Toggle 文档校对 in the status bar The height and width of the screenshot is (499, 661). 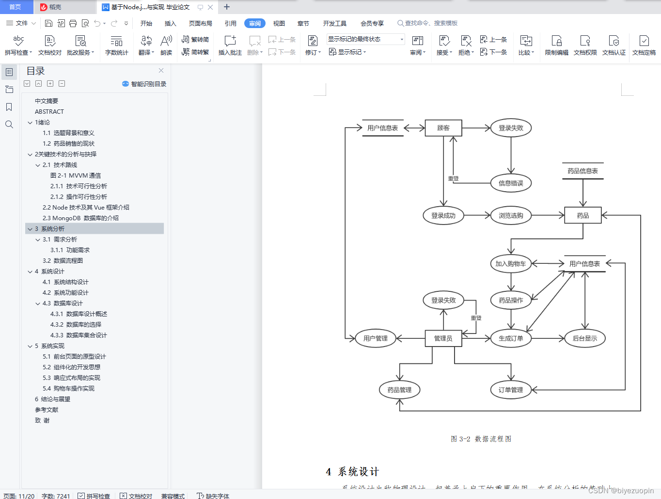(136, 496)
